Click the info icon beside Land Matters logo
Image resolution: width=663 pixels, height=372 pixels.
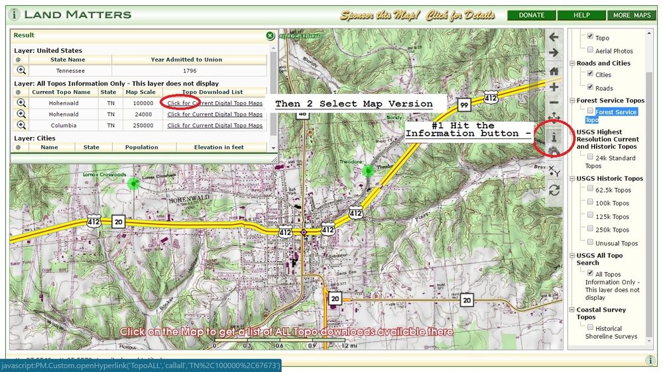click(x=13, y=14)
